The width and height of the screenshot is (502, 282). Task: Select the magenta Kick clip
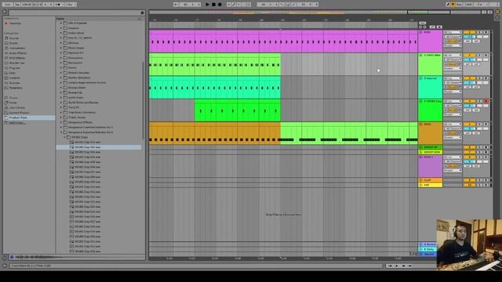coord(283,42)
